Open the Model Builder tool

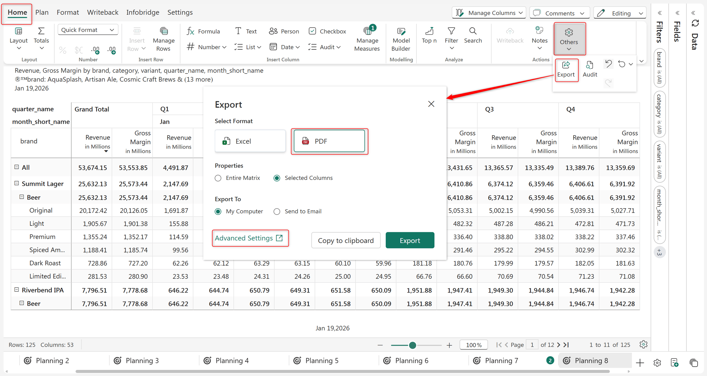tap(400, 40)
